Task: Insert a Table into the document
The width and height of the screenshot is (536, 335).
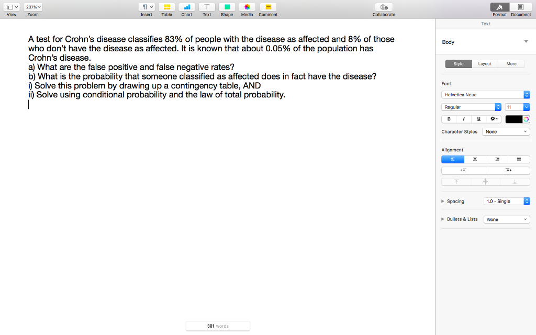Action: (x=166, y=7)
